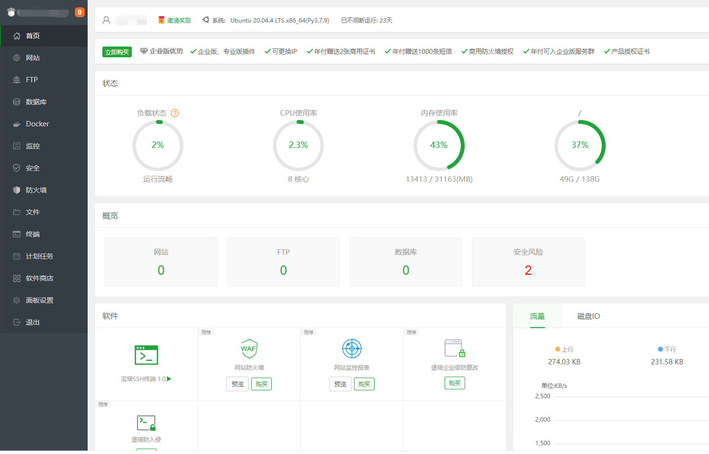Click the intrusion prevention terminal lock icon

click(146, 423)
